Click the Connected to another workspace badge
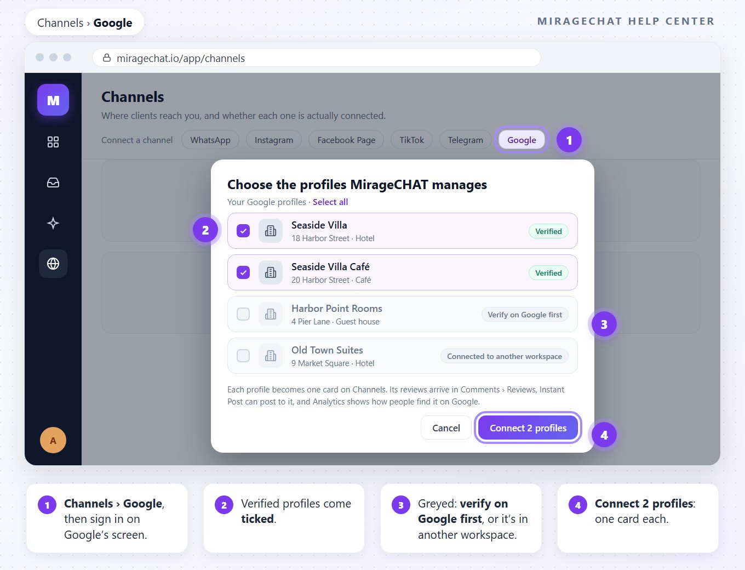Image resolution: width=745 pixels, height=570 pixels. [505, 356]
